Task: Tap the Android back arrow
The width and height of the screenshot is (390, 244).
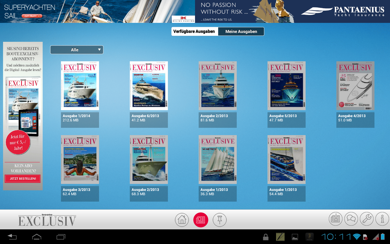Action: coord(12,237)
